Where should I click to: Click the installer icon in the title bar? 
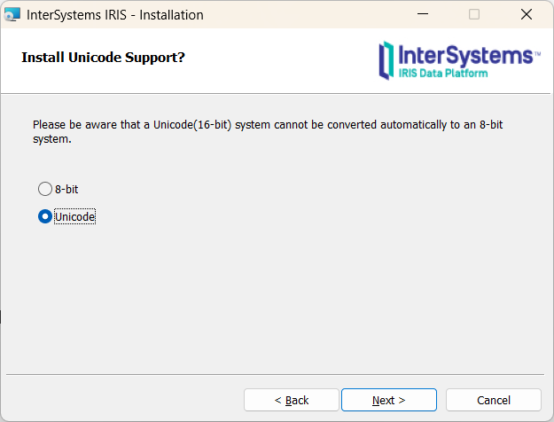12,14
